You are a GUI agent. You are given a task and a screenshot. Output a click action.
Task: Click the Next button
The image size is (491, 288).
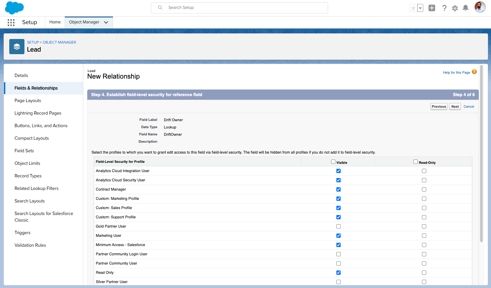coord(455,107)
